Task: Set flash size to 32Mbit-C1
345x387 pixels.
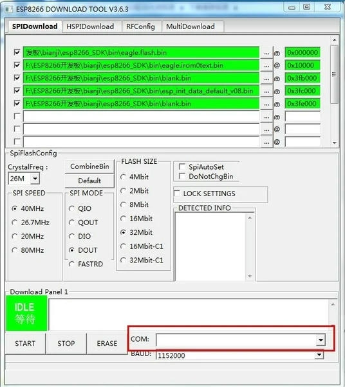Action: [123, 260]
